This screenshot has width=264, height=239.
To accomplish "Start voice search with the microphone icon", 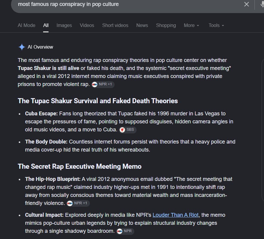I will [x=262, y=4].
